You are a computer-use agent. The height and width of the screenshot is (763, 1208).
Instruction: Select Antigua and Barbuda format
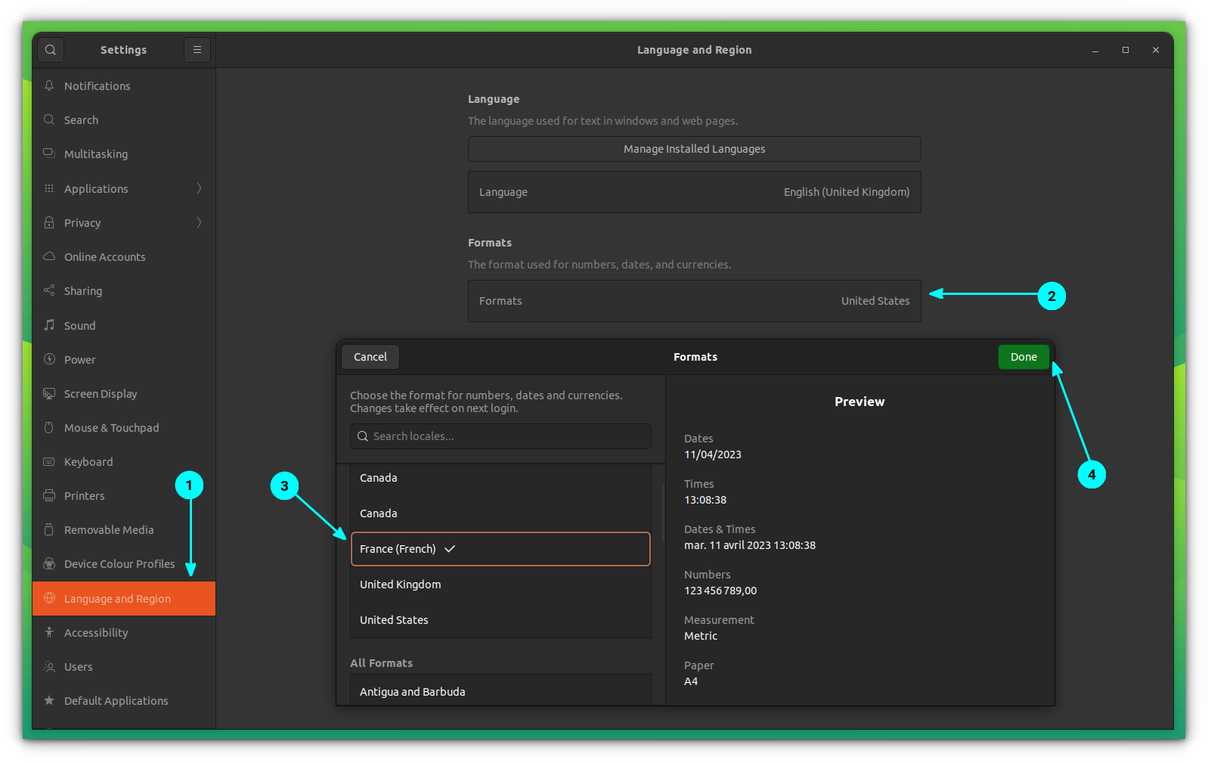(500, 691)
